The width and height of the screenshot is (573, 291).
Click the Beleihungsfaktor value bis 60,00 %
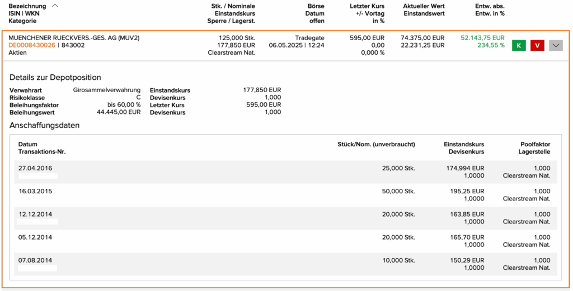click(124, 104)
